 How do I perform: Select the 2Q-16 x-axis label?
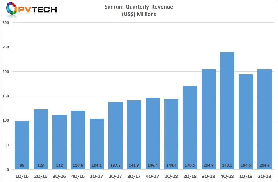pos(41,176)
